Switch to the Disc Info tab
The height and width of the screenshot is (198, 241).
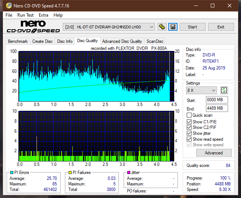point(65,41)
